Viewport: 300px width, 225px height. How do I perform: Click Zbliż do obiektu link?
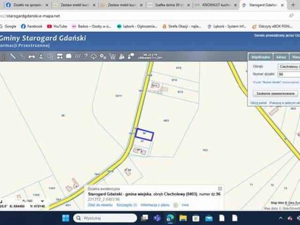click(100, 205)
